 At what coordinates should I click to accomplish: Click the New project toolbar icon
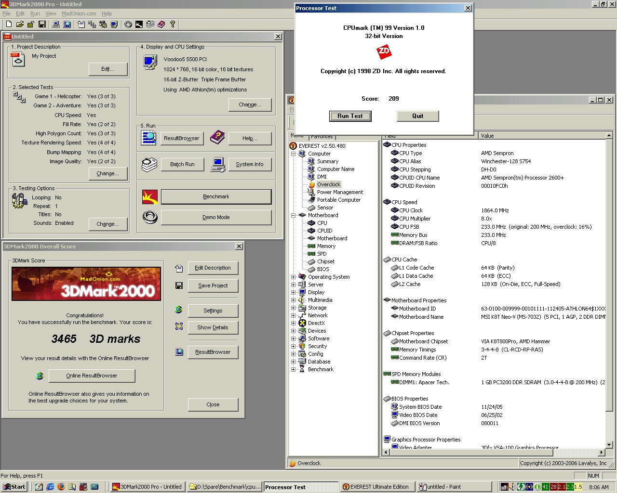click(x=9, y=24)
